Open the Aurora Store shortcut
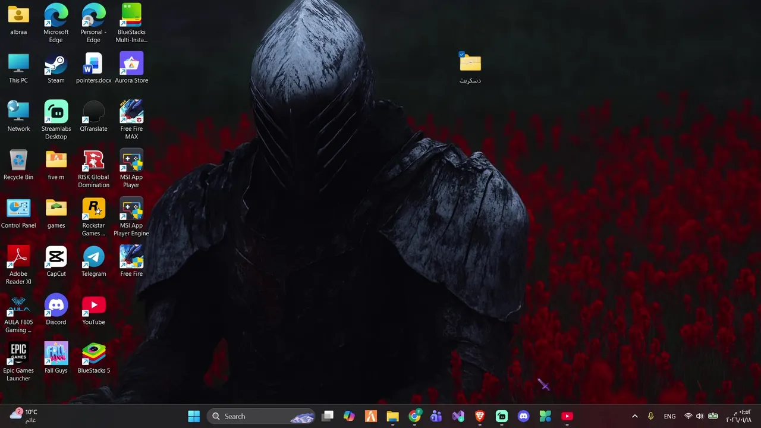 (131, 68)
